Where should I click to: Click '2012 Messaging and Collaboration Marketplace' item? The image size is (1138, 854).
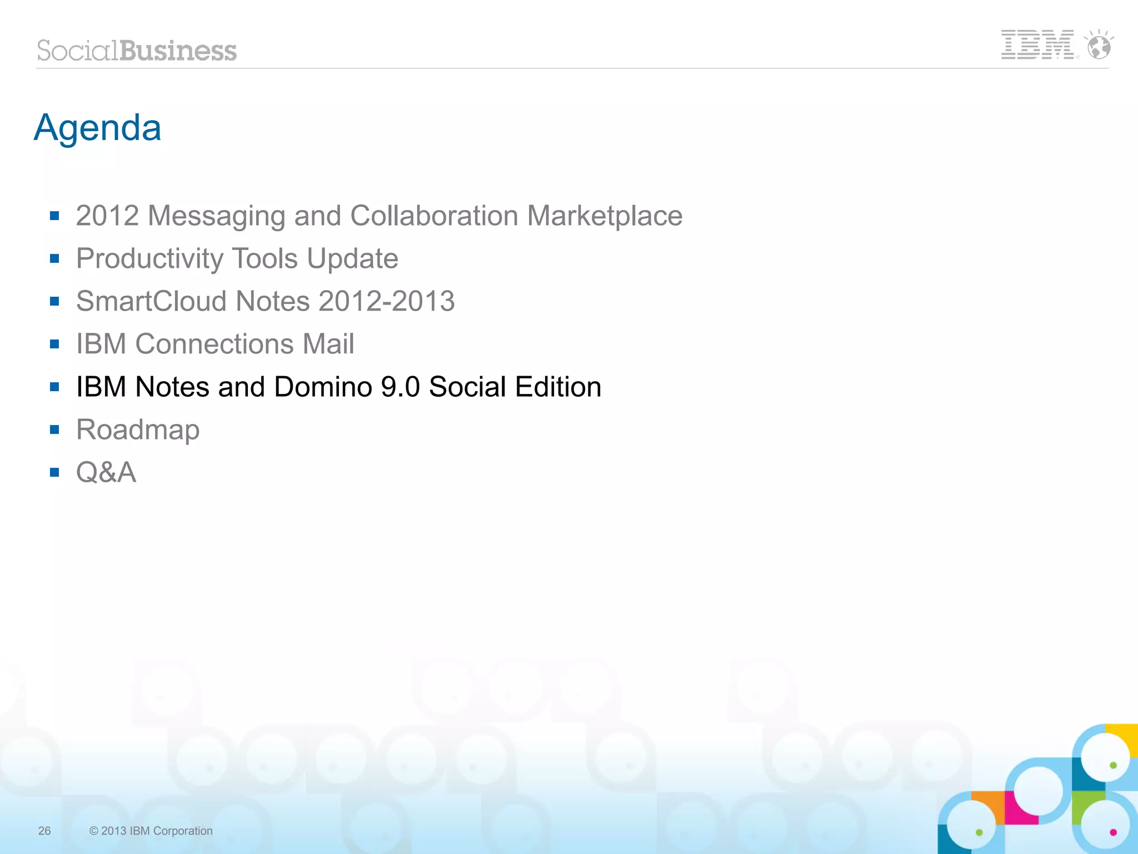(x=379, y=216)
